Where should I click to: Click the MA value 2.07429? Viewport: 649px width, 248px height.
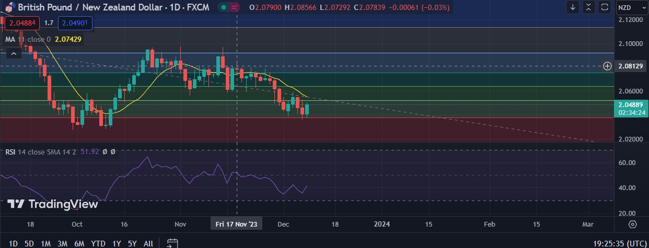[67, 39]
